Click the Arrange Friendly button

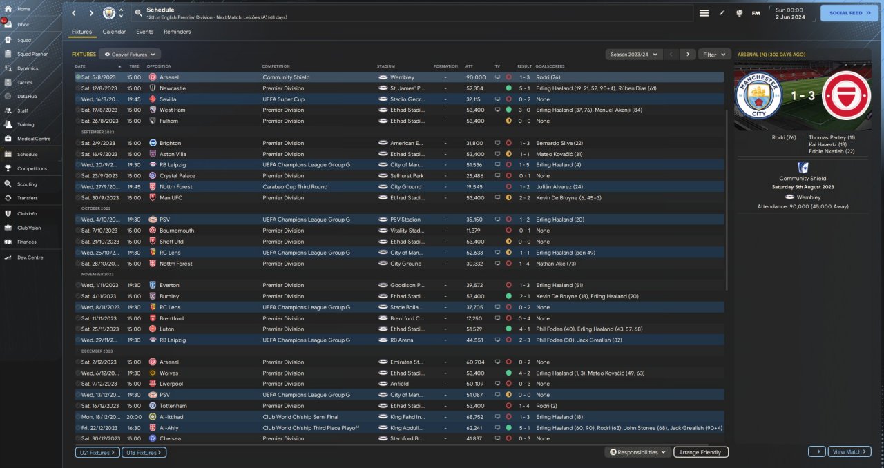[700, 452]
